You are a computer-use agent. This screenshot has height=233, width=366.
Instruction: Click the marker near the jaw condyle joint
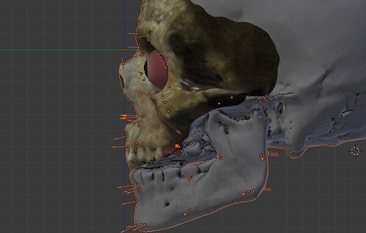coord(261,102)
